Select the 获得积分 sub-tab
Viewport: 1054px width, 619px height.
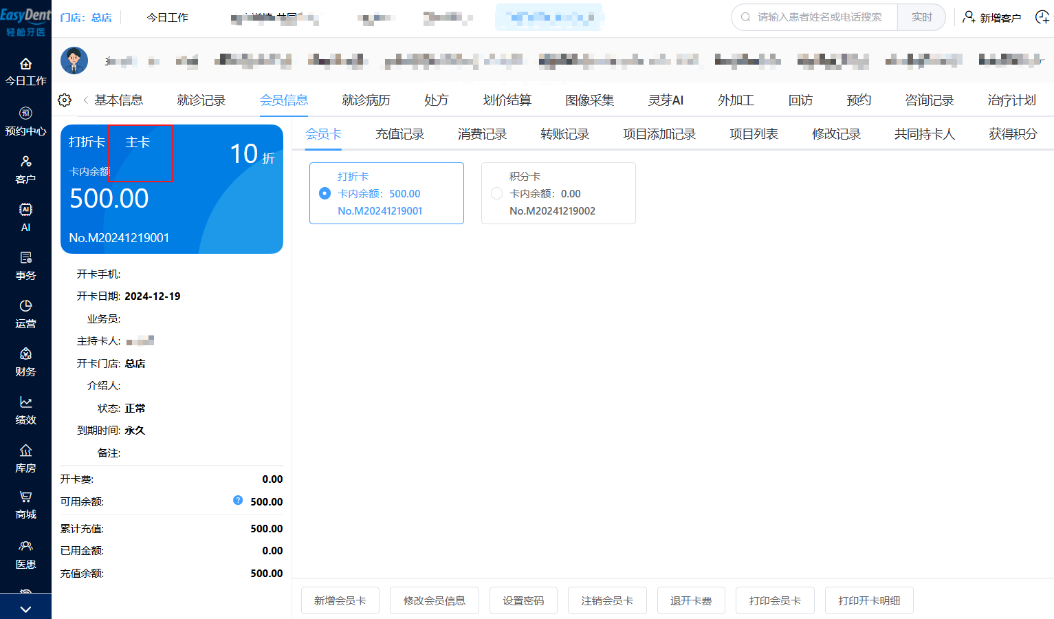click(1013, 134)
